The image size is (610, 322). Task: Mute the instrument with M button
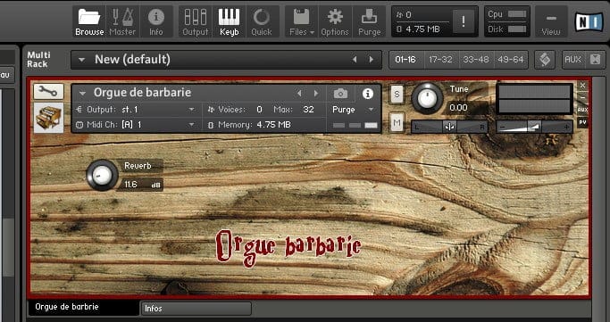397,123
